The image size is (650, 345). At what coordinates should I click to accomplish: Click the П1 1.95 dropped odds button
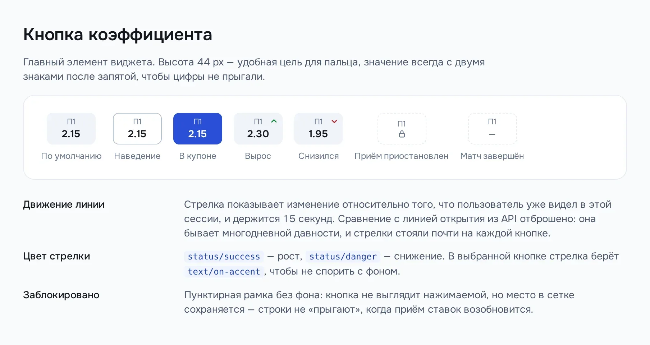pyautogui.click(x=319, y=129)
